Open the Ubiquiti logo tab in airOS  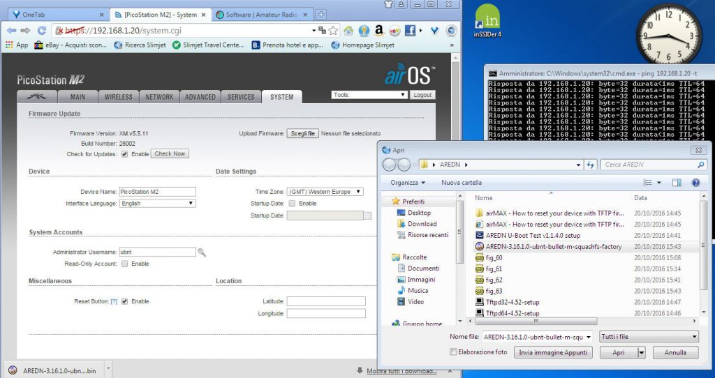coord(37,96)
